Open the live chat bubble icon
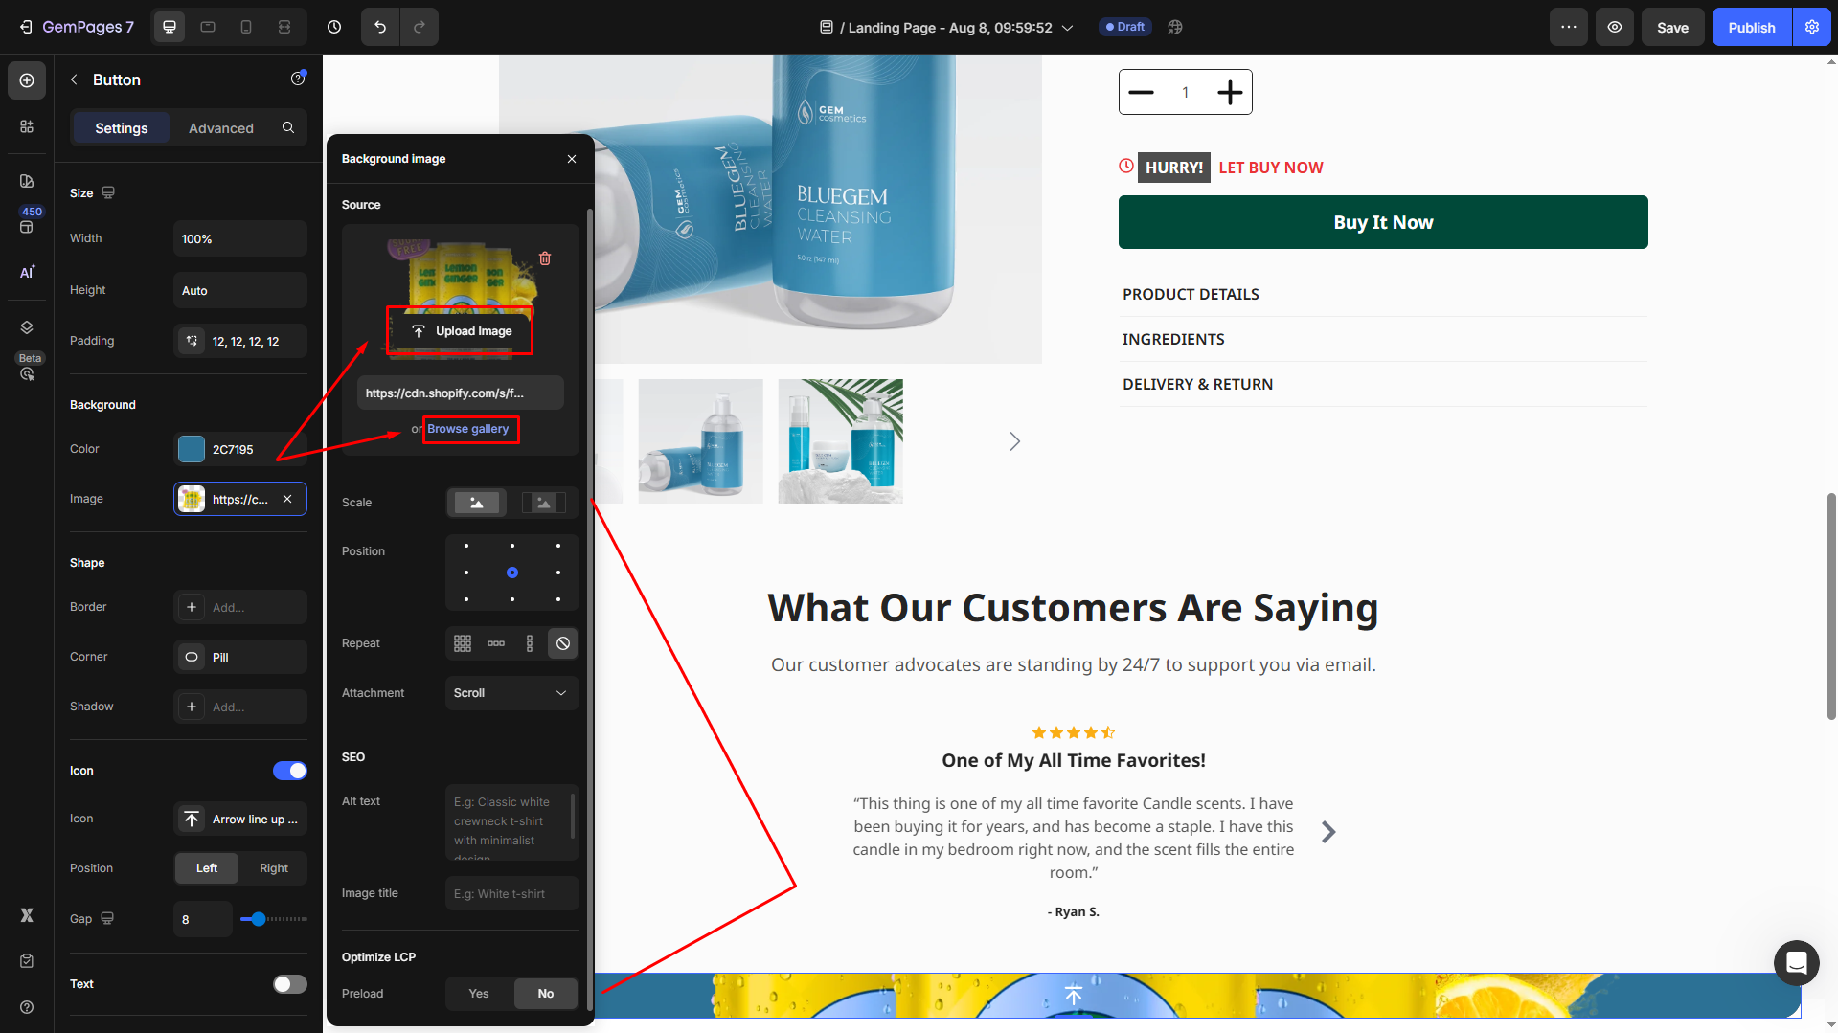The width and height of the screenshot is (1838, 1033). click(1796, 962)
